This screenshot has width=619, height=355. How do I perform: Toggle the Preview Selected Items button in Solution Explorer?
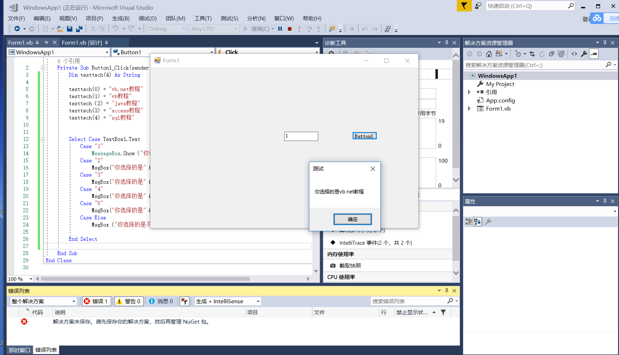click(x=594, y=54)
